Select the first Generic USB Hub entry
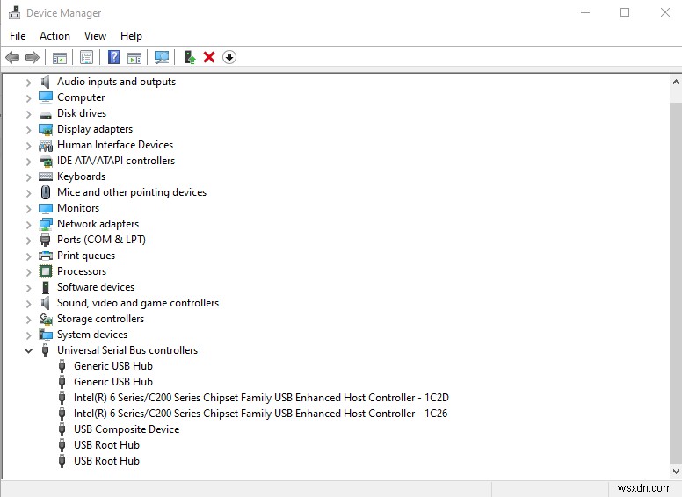Image resolution: width=682 pixels, height=497 pixels. pyautogui.click(x=113, y=366)
